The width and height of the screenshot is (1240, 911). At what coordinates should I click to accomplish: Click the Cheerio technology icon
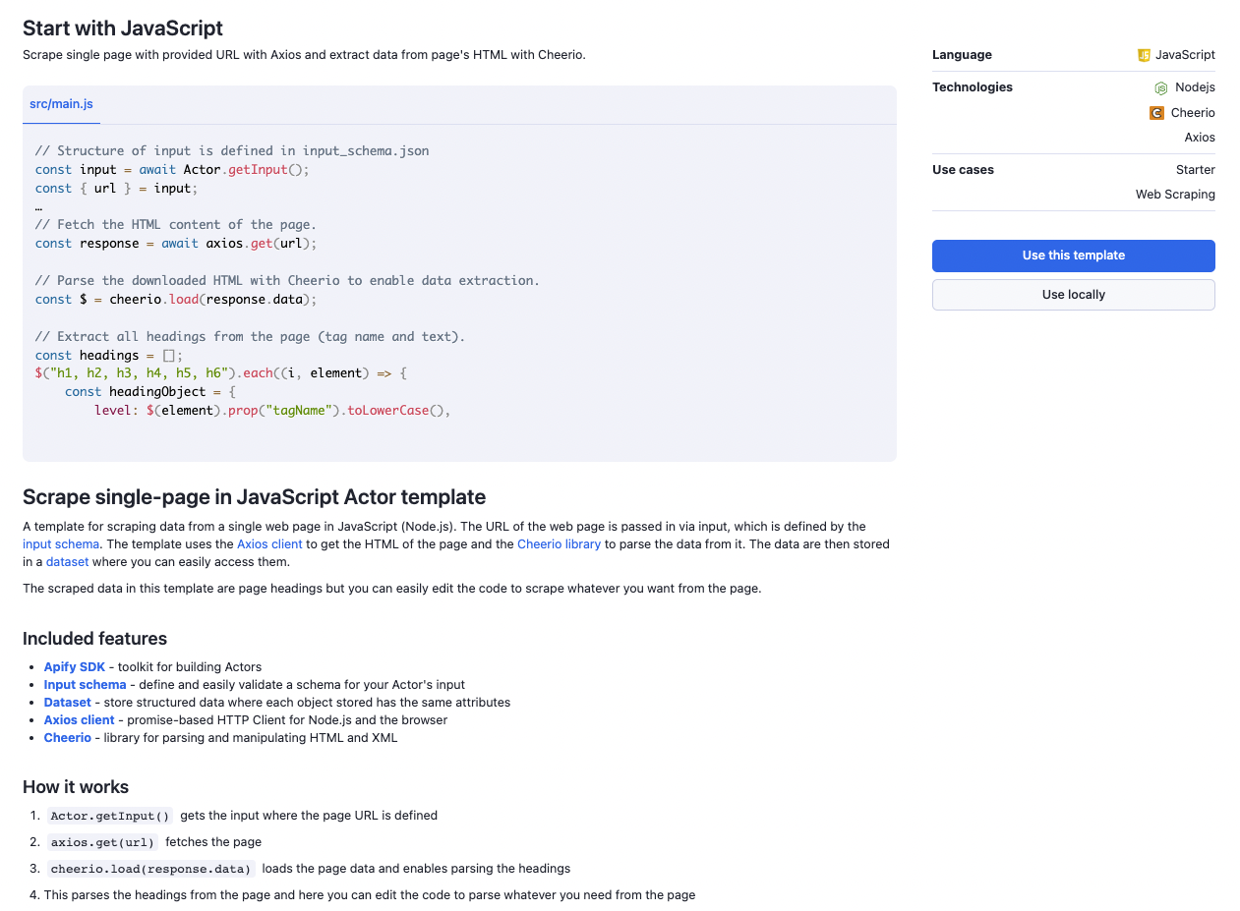(x=1156, y=113)
